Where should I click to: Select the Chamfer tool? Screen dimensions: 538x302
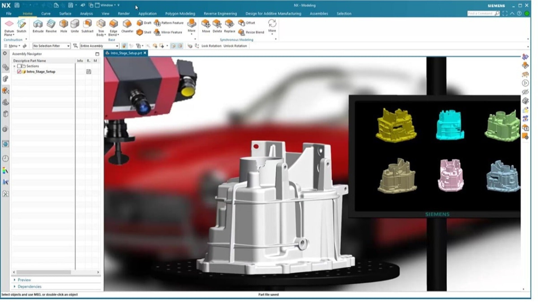(127, 26)
